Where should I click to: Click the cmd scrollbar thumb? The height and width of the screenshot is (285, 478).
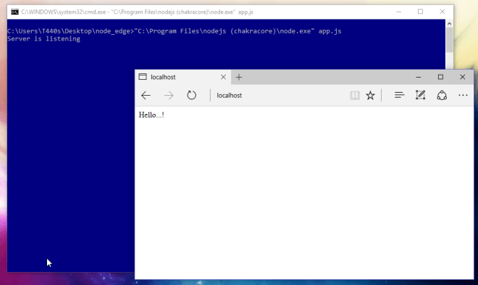click(x=449, y=40)
